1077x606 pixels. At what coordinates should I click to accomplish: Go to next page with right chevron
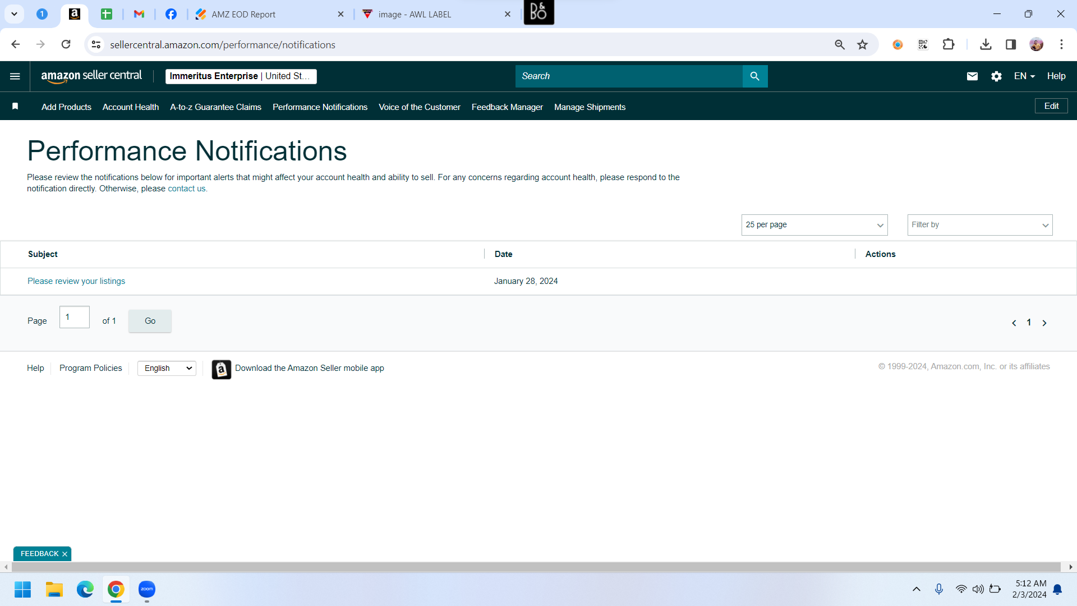point(1044,323)
